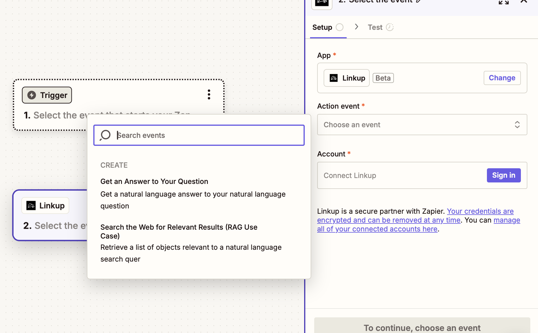Click the Linkup logo in panel header
This screenshot has width=538, height=333.
tap(322, 2)
